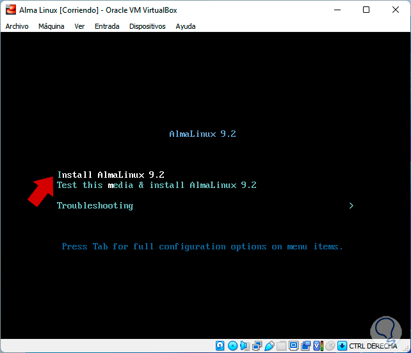411x353 pixels.
Task: Click the VirtualBox app icon in title bar
Action: 11,10
